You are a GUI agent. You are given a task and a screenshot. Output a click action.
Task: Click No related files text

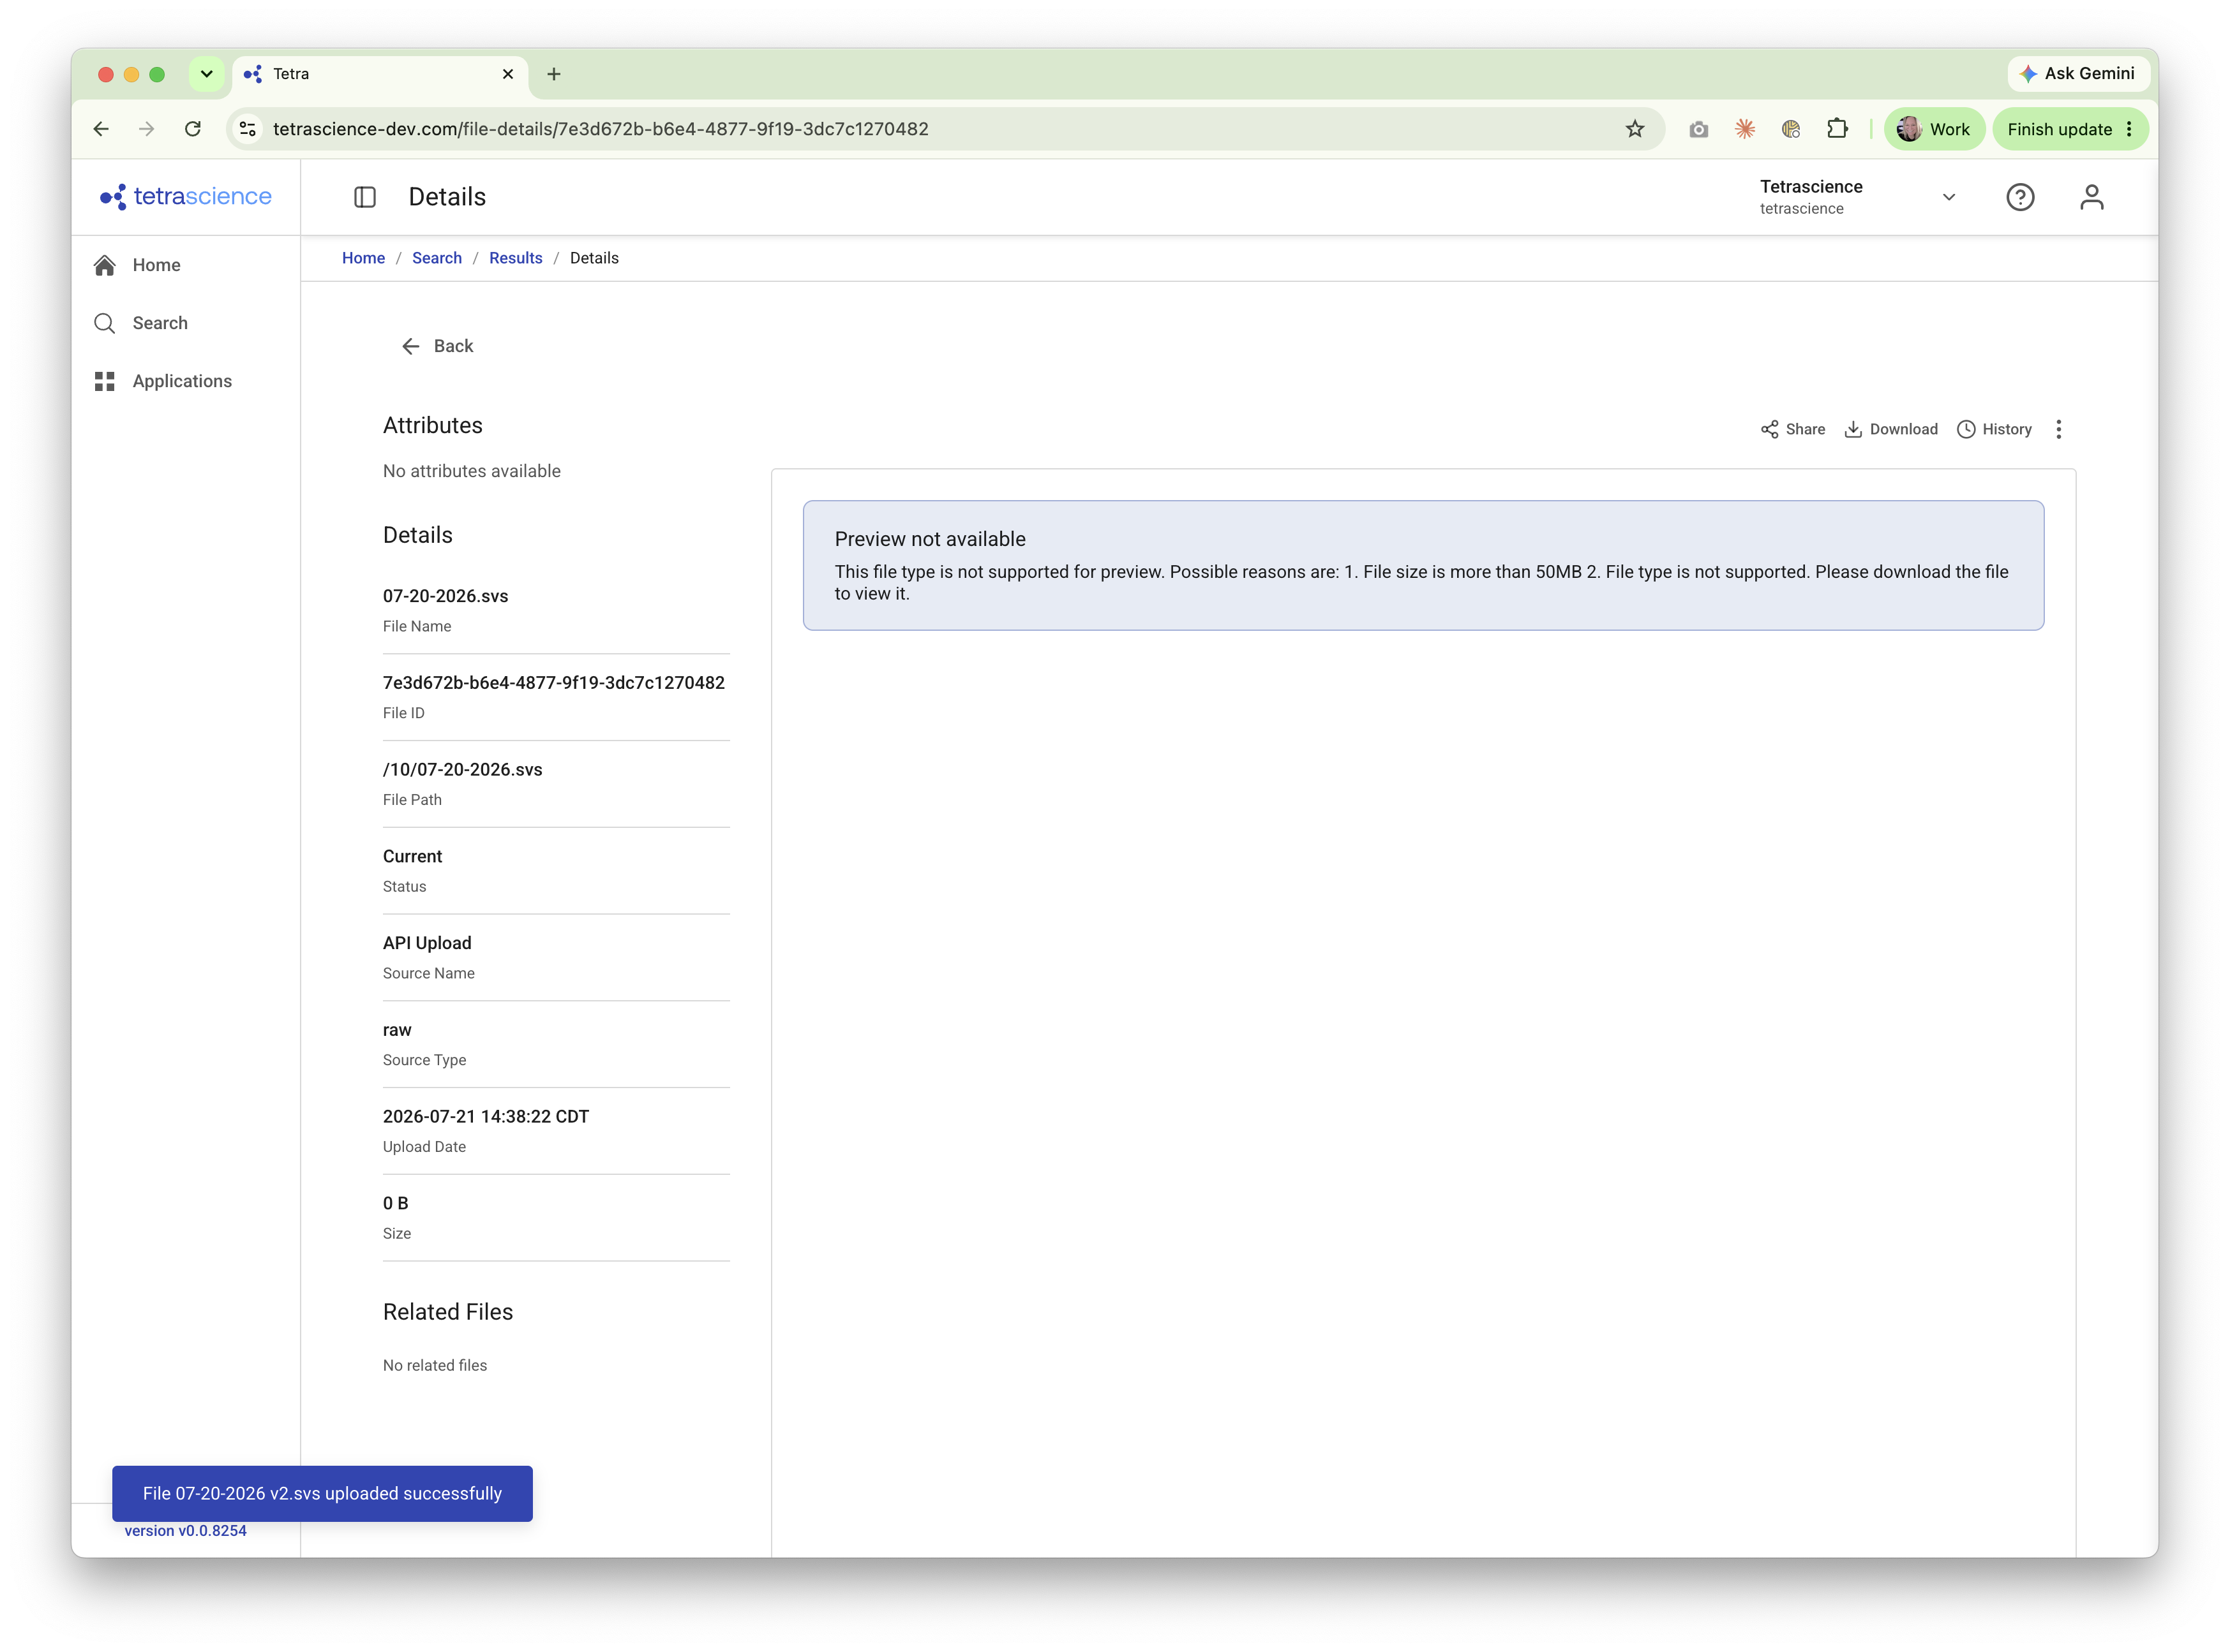435,1365
